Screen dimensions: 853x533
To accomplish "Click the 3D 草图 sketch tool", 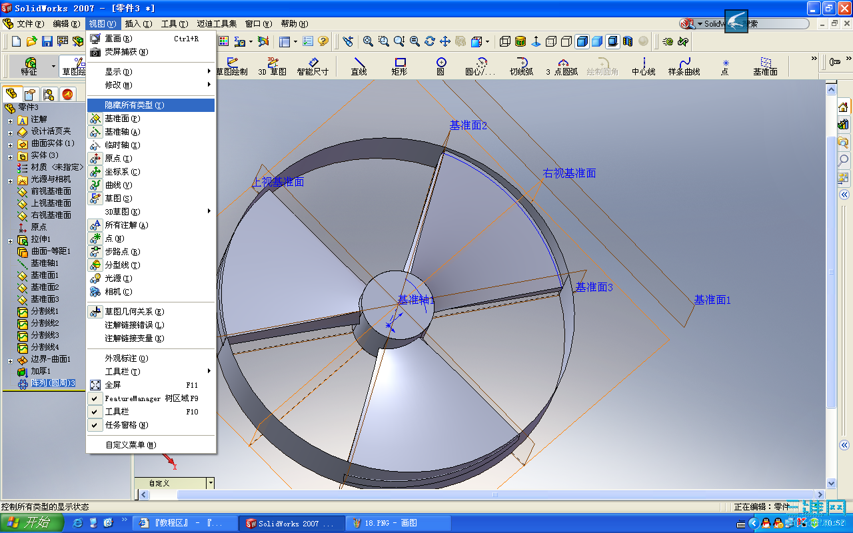I will coord(273,66).
